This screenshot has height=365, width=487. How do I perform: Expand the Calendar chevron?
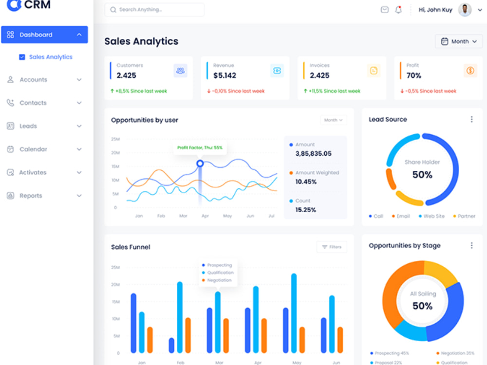click(79, 149)
